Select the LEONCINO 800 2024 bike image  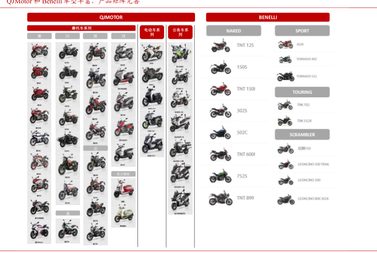click(x=286, y=199)
